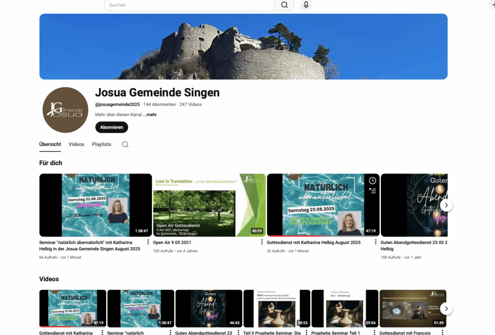Open the Guten Abendgottesdienst 46:43 thumbnail
495x335 pixels.
pyautogui.click(x=209, y=308)
